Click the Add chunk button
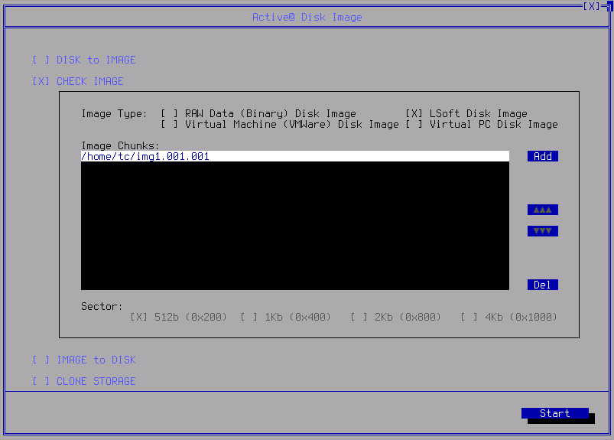The image size is (614, 440). coord(543,156)
